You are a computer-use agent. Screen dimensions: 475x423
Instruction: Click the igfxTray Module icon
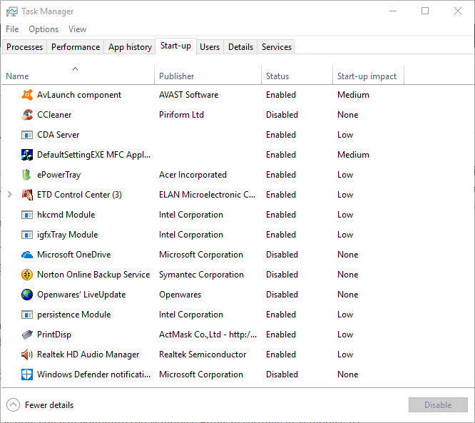[27, 235]
